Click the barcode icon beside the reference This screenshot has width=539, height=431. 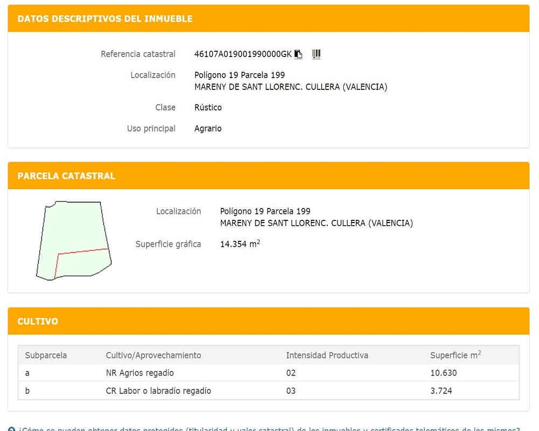click(x=316, y=54)
